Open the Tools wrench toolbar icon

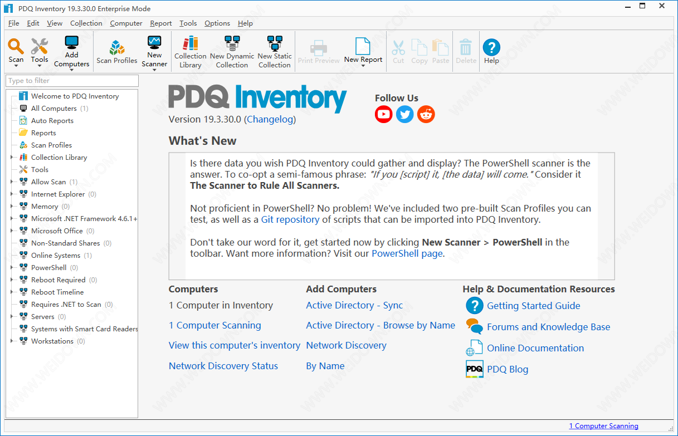click(x=39, y=46)
